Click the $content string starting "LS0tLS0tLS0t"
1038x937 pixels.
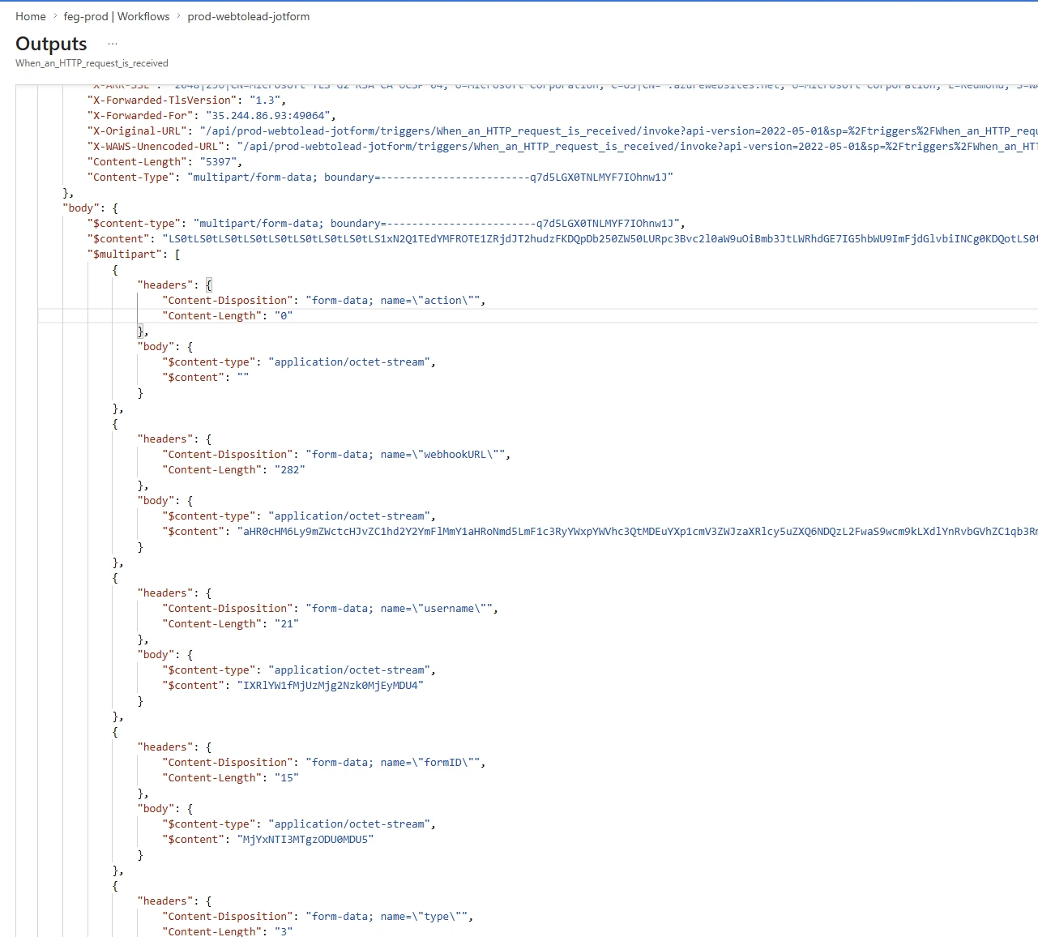[600, 239]
